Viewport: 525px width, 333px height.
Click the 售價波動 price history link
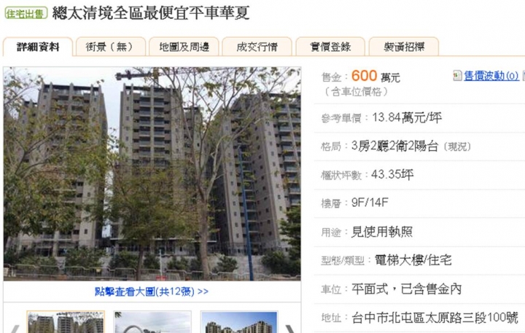[491, 76]
